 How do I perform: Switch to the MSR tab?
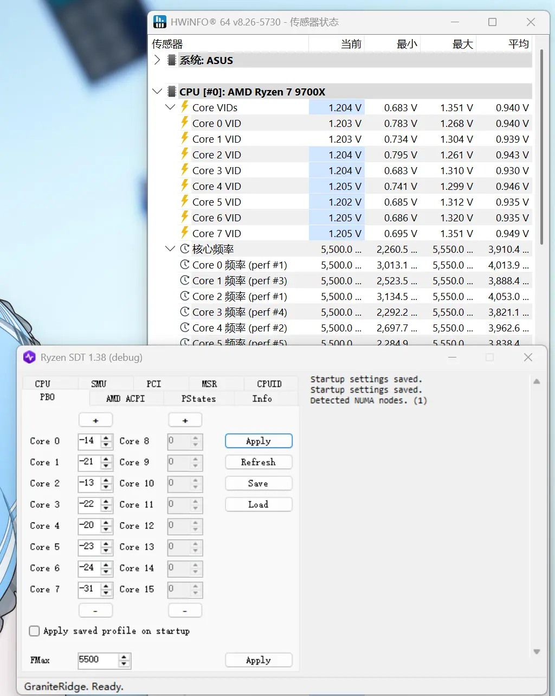click(x=209, y=384)
